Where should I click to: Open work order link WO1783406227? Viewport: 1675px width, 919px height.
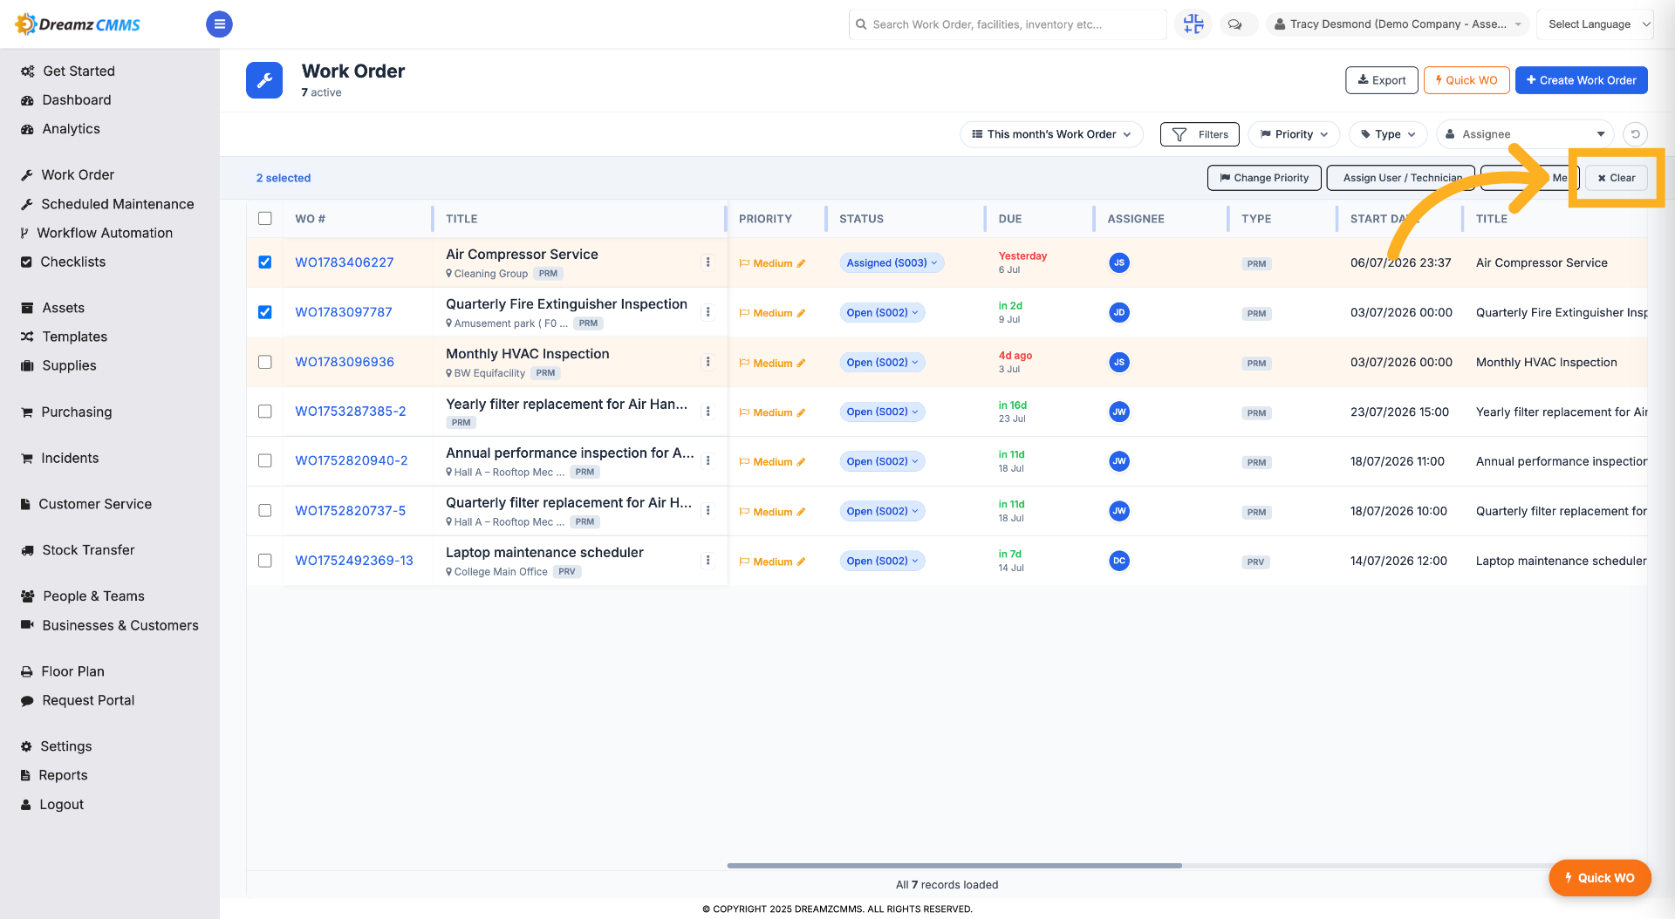pos(344,262)
